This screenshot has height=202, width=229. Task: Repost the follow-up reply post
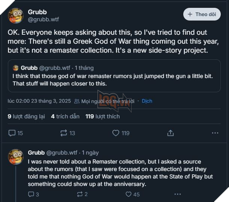coord(79,194)
